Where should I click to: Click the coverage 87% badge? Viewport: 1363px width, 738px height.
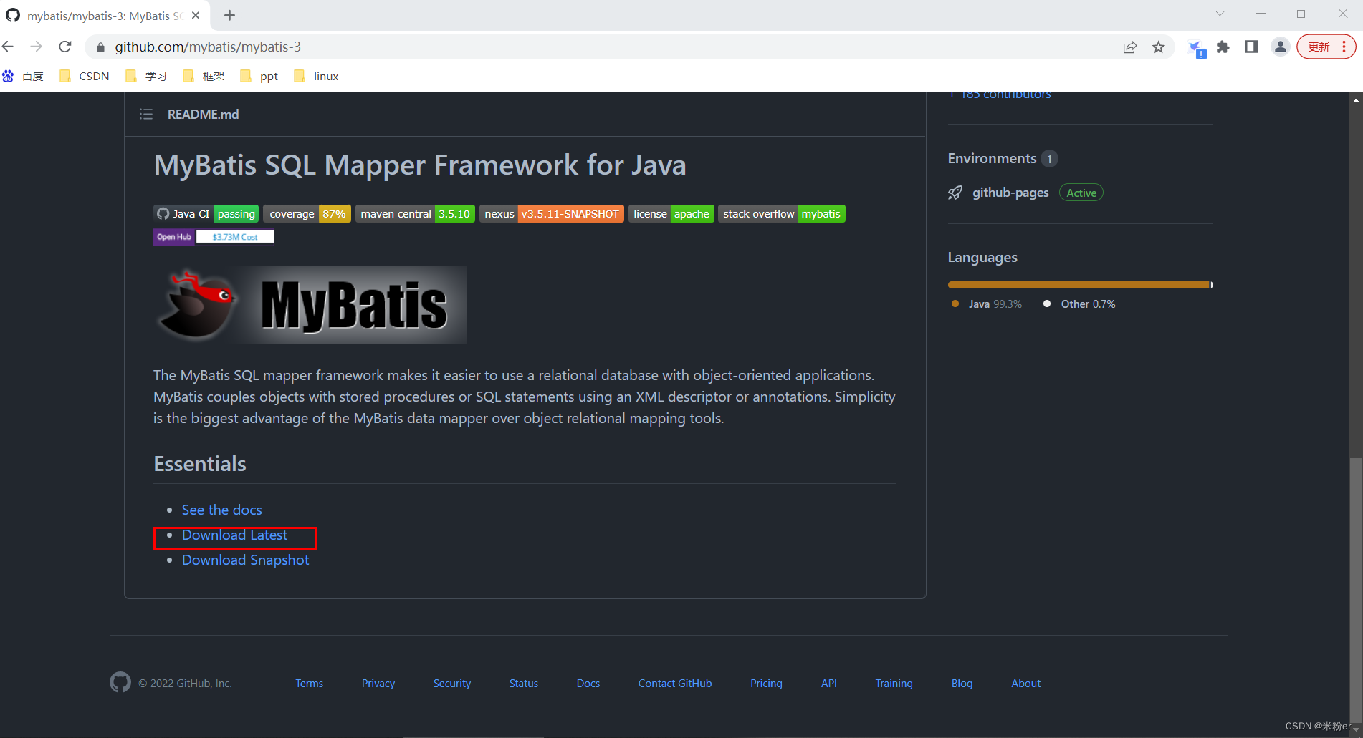pos(307,213)
